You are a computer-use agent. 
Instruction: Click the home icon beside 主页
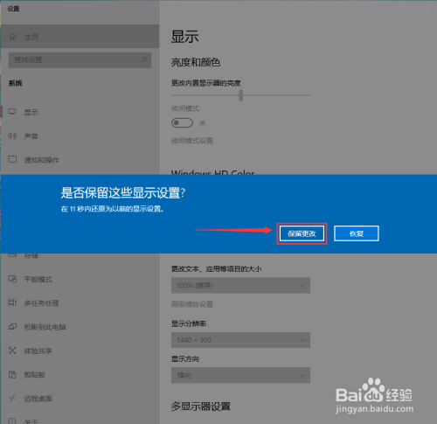[13, 37]
